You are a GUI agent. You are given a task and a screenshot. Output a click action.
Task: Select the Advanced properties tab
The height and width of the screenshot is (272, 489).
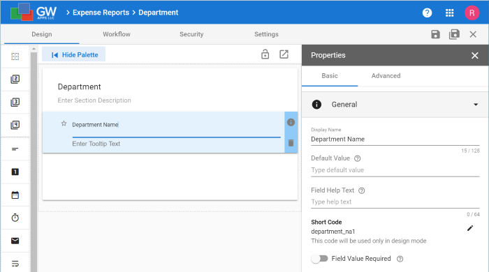(386, 76)
